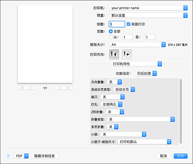193x164 pixels.
Task: Open the 打印机 printer name dropdown
Action: coord(148,8)
